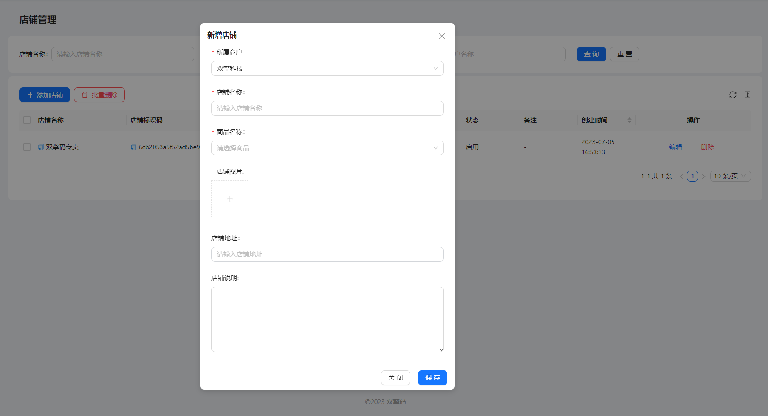Click the 查询 search button
Viewport: 768px width, 416px height.
[591, 54]
